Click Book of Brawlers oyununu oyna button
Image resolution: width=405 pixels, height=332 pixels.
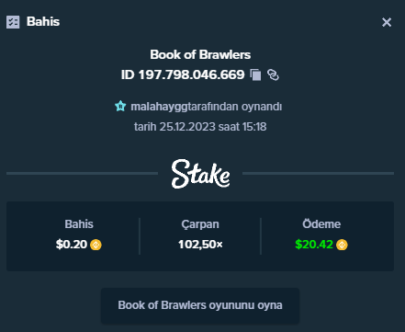point(200,305)
